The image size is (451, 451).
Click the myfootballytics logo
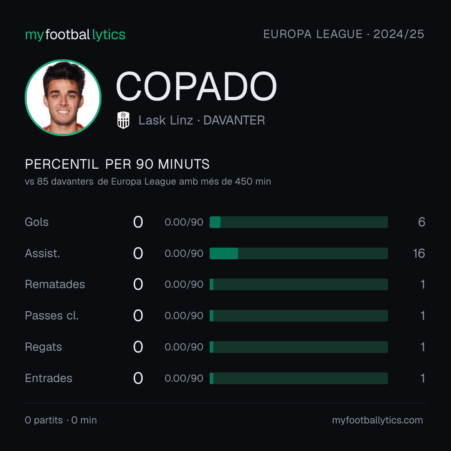(75, 35)
